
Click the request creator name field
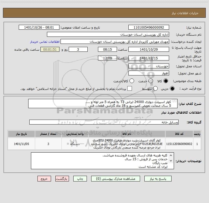(x=115, y=42)
